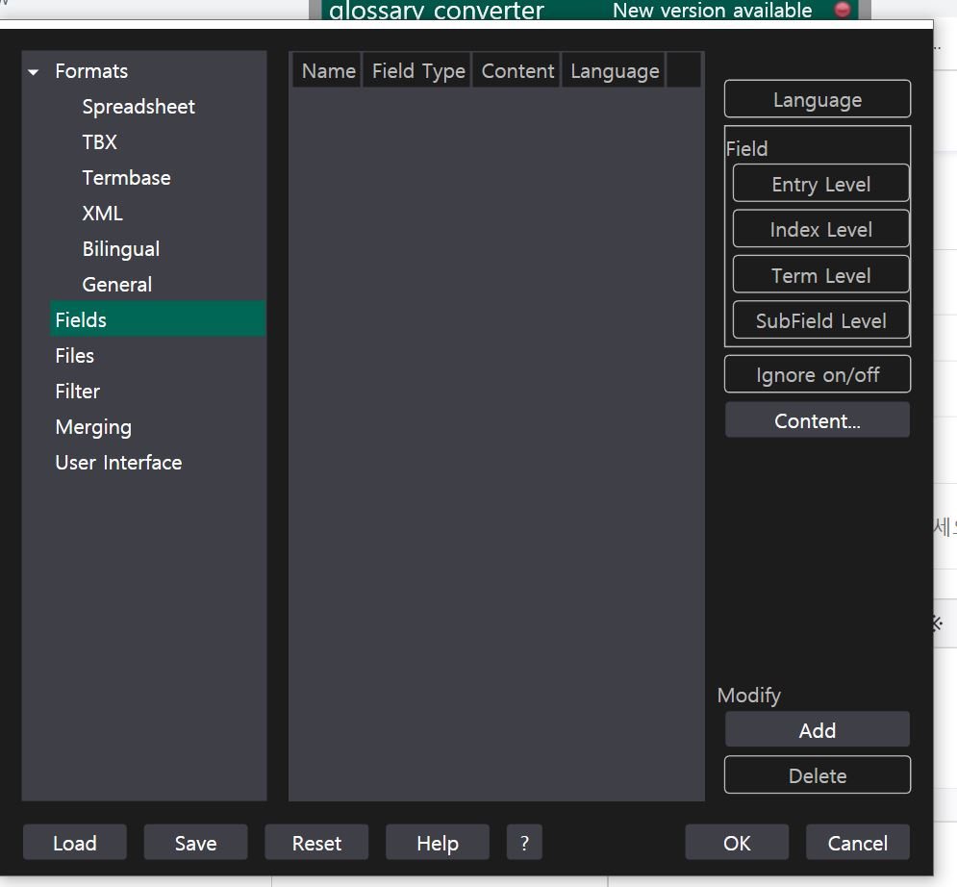Go to the Merging settings section
957x887 pixels.
tap(93, 427)
